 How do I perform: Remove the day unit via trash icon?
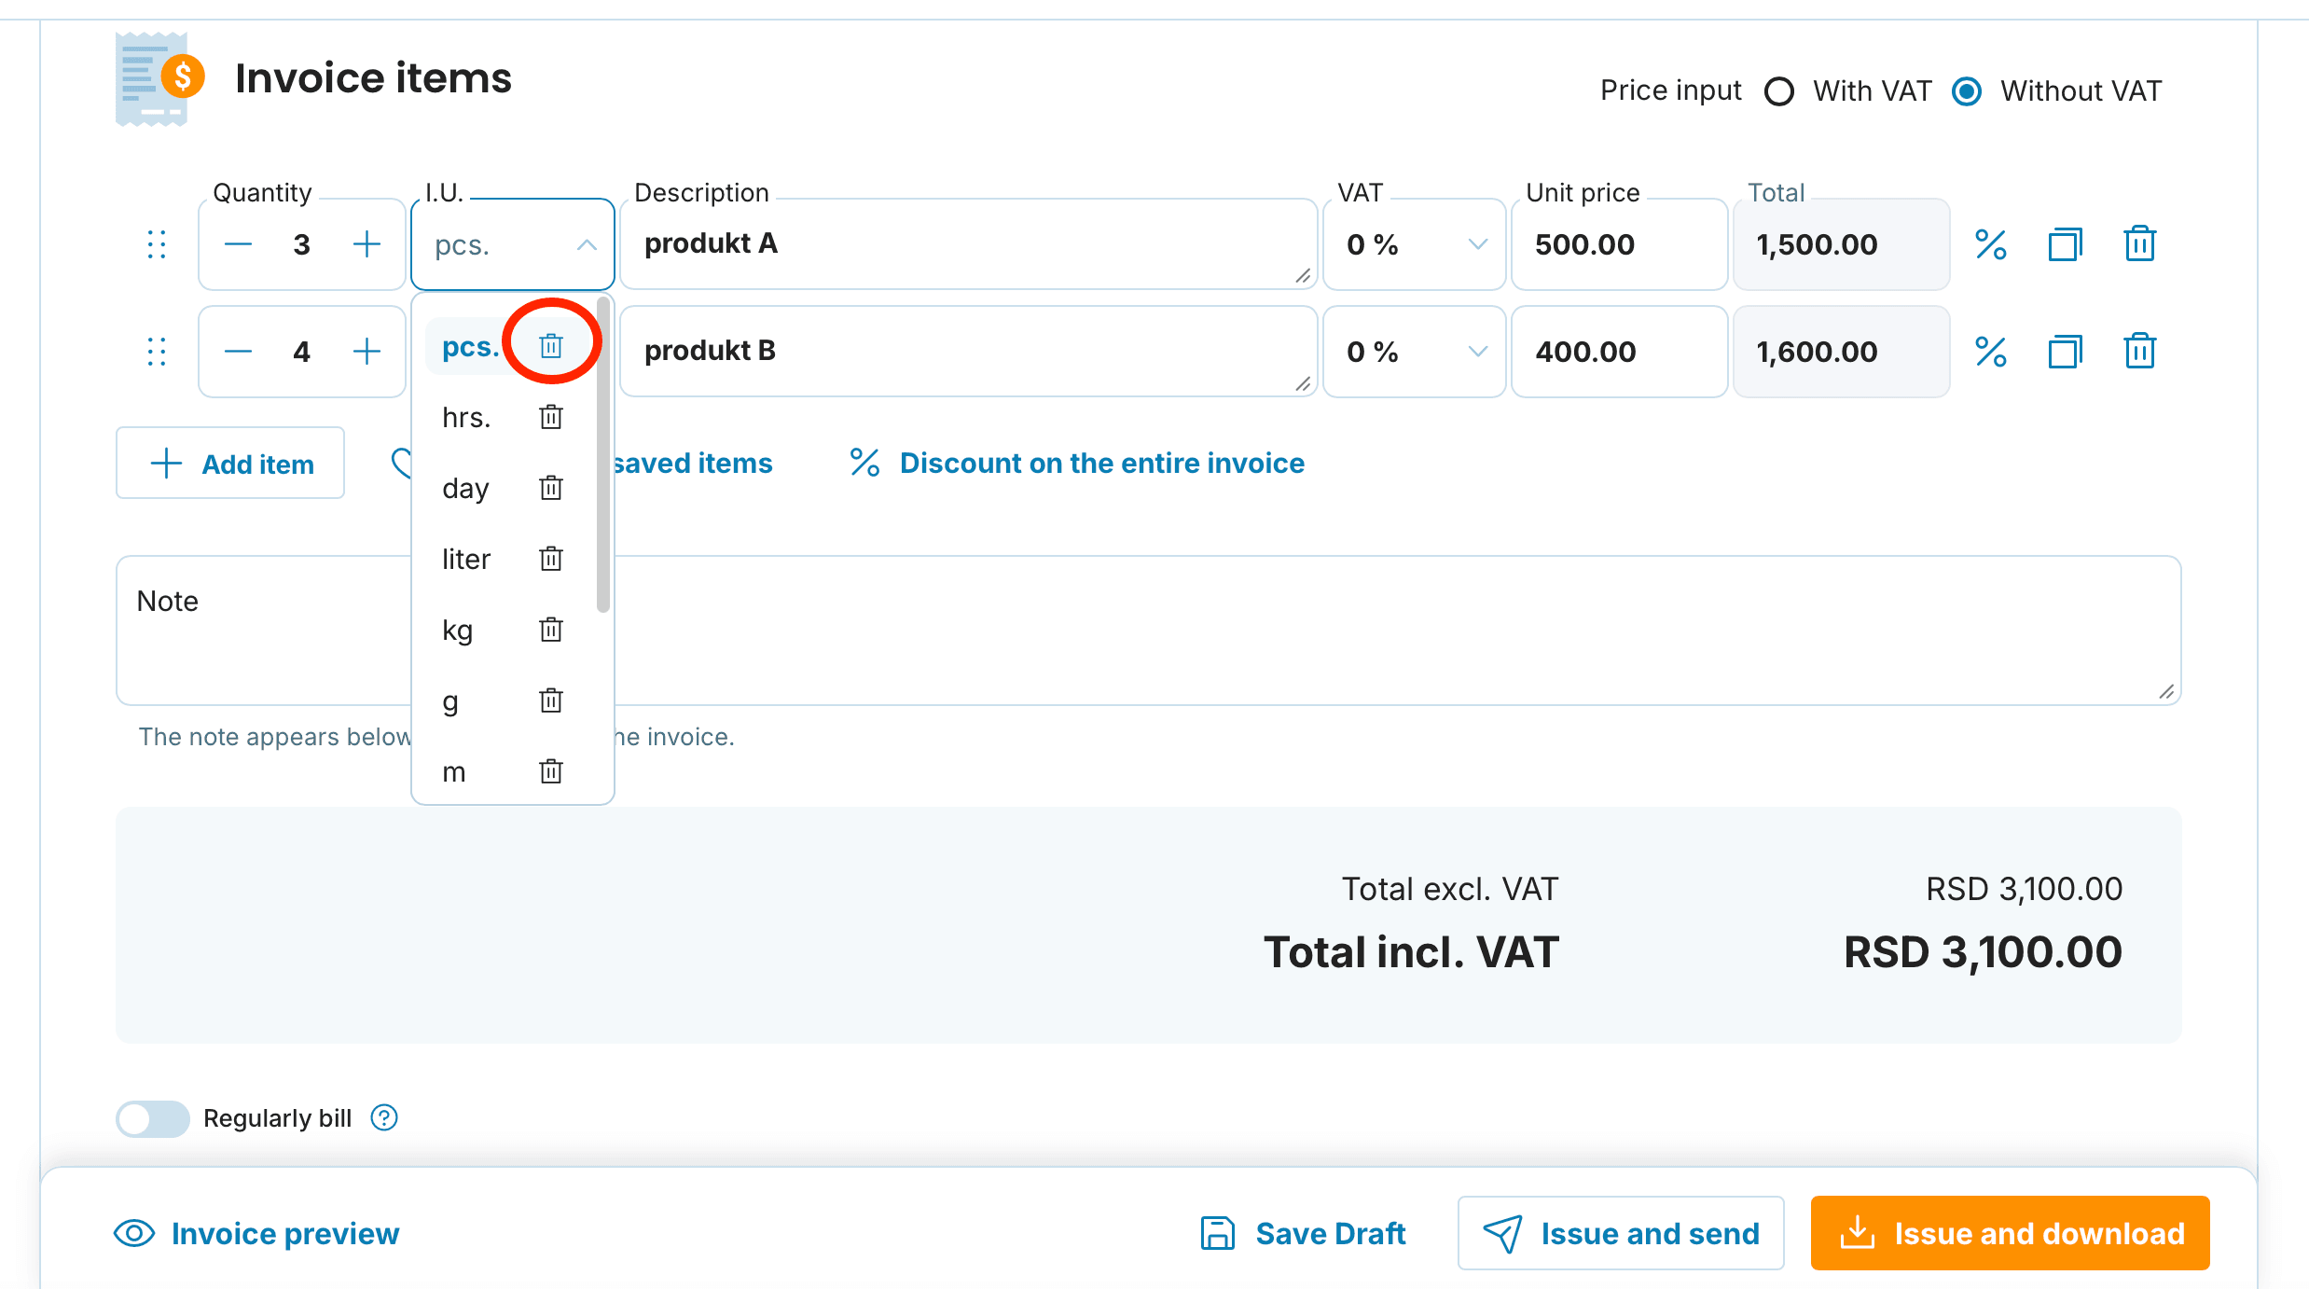click(551, 488)
